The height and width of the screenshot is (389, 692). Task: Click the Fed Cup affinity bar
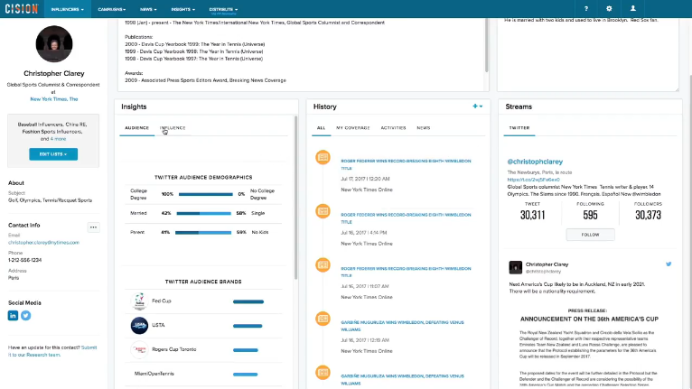point(248,301)
